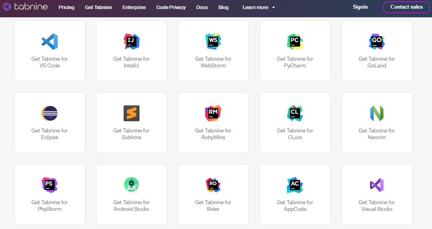Select 'Get Tabnine for WebStorm' text
Viewport: 432px width, 229px height.
[x=213, y=62]
